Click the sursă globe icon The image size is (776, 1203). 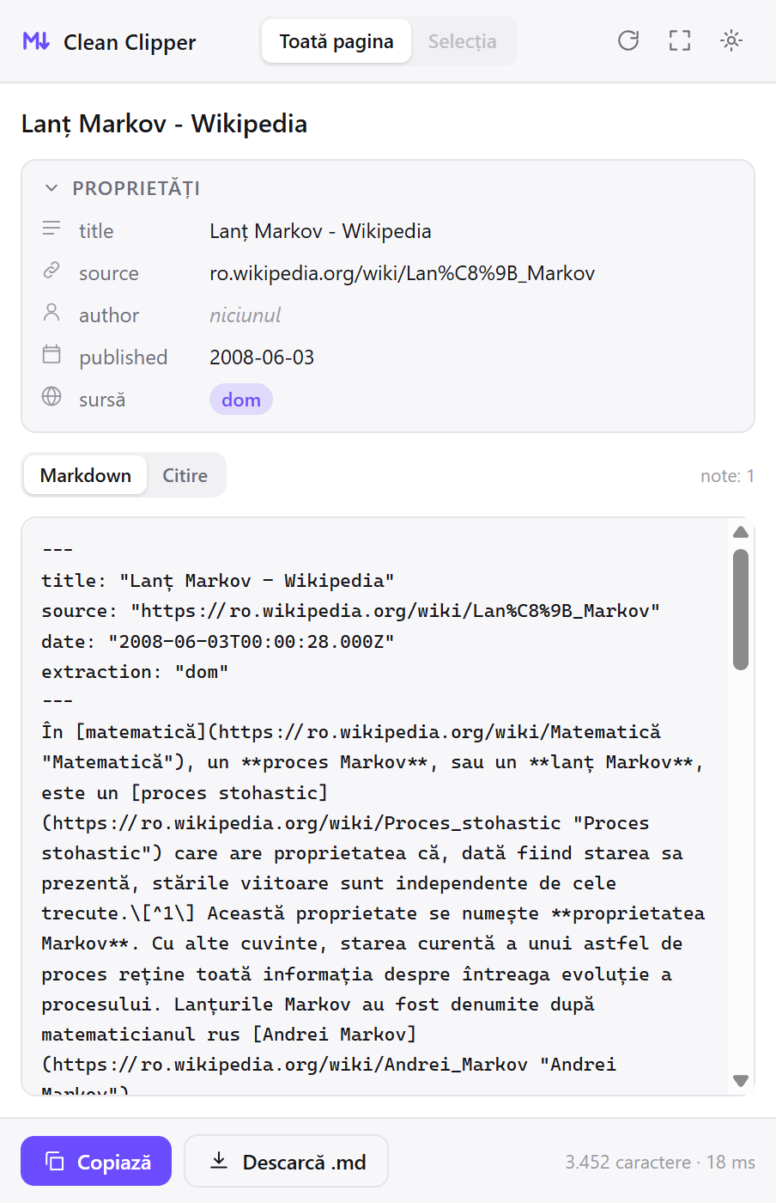pos(52,397)
